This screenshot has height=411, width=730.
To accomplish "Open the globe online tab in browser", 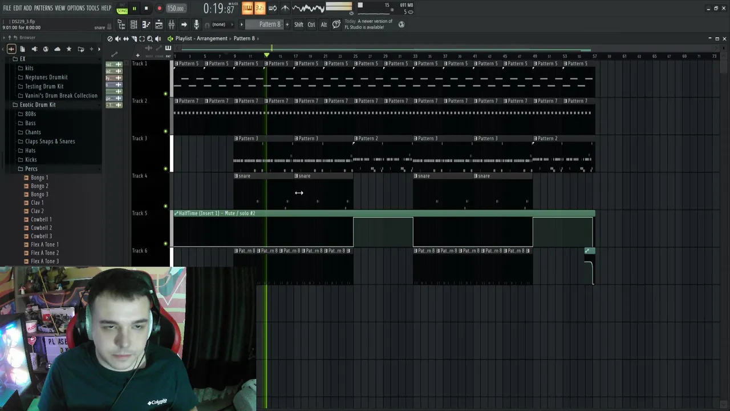I will pyautogui.click(x=46, y=49).
